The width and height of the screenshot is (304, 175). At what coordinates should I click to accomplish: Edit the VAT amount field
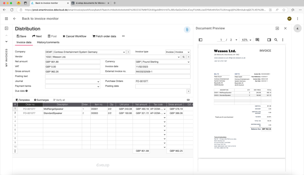click(x=73, y=67)
